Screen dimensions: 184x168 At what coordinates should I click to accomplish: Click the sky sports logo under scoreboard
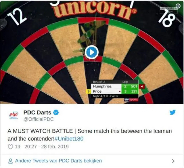pyautogui.click(x=131, y=100)
